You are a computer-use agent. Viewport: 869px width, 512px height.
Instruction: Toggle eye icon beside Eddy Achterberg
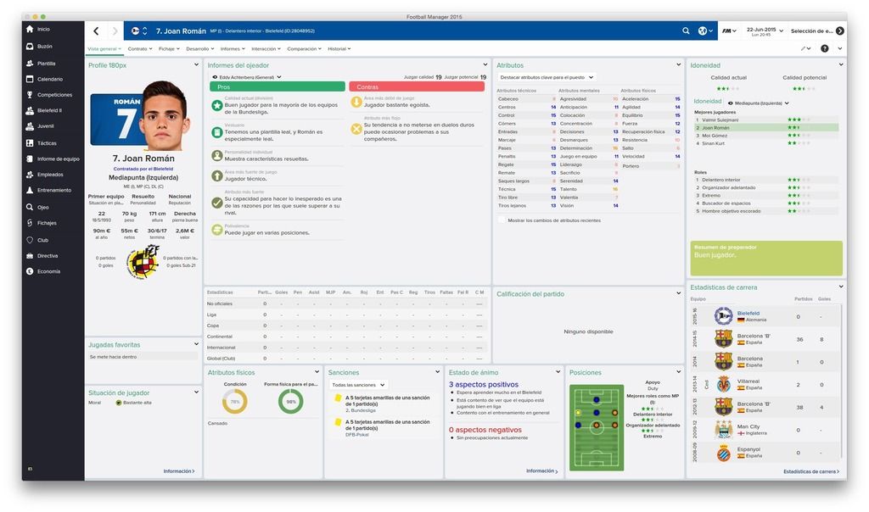pyautogui.click(x=215, y=77)
